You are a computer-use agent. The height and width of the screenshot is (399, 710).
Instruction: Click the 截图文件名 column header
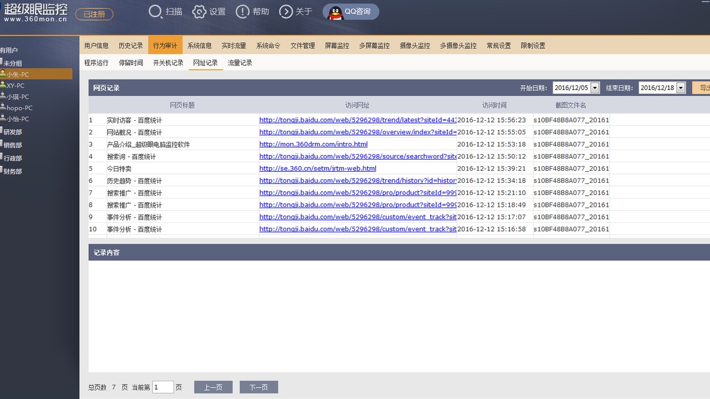coord(571,105)
